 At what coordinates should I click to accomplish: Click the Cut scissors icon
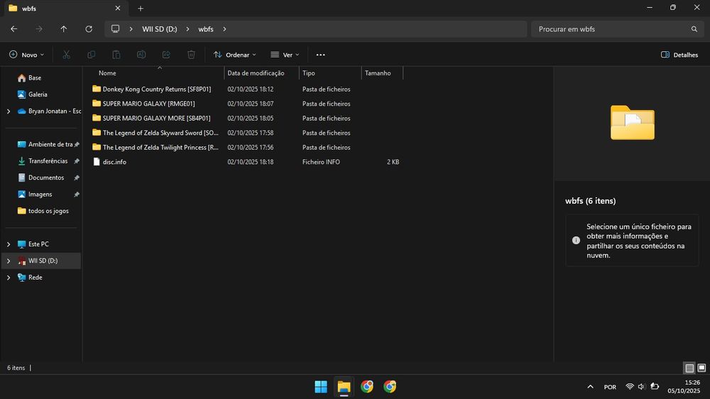[x=66, y=55]
